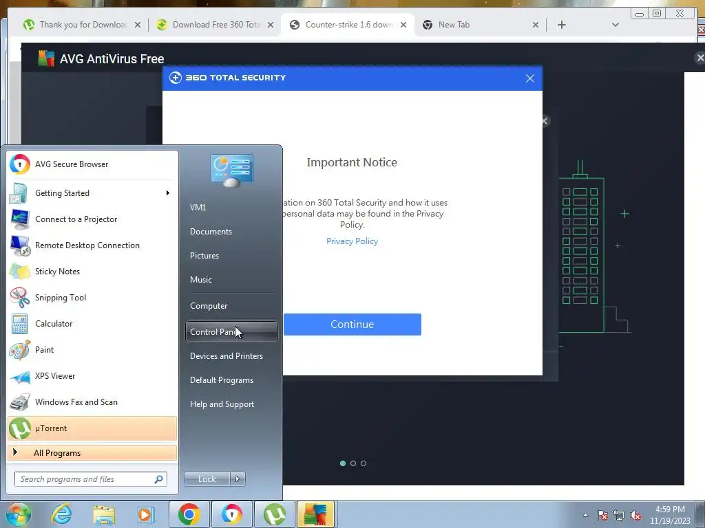This screenshot has width=705, height=528.
Task: Launch µTorrent from Start menu
Action: 92,428
